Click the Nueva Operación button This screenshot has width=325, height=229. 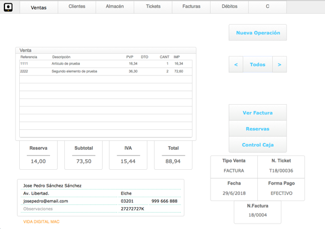click(258, 33)
